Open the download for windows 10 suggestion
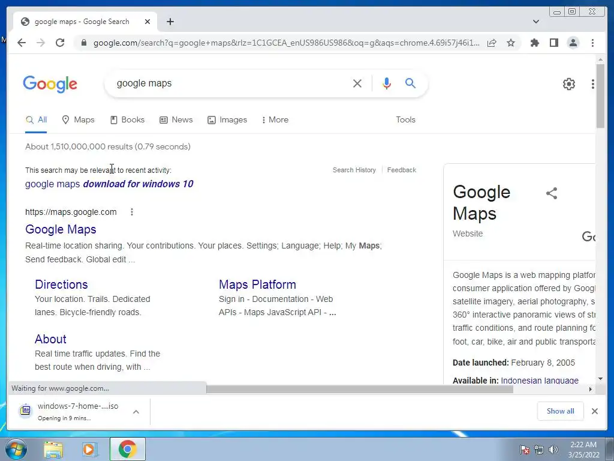This screenshot has height=461, width=614. [109, 184]
